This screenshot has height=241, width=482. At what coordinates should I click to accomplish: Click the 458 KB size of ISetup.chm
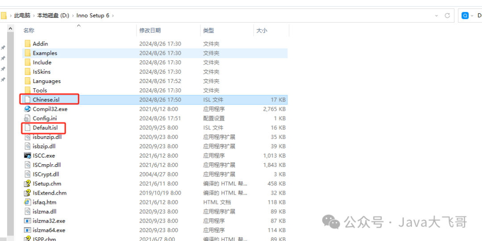276,183
